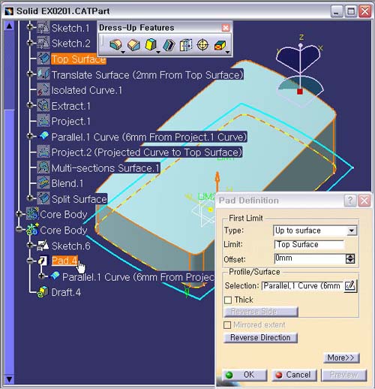Select Draft.4 in the specification tree
The width and height of the screenshot is (375, 389).
[66, 292]
